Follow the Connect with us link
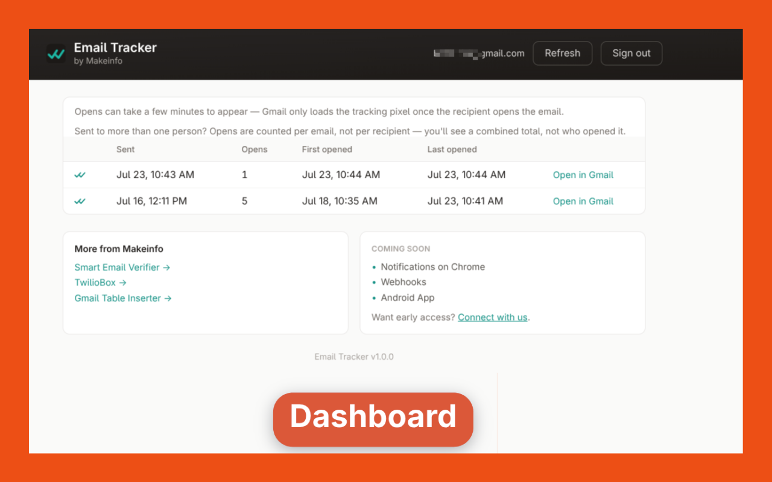Viewport: 772px width, 482px height. pos(493,317)
